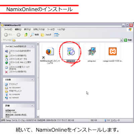134x135 pixels.
Task: Open the Views icon dropdown
Action: coord(57,35)
